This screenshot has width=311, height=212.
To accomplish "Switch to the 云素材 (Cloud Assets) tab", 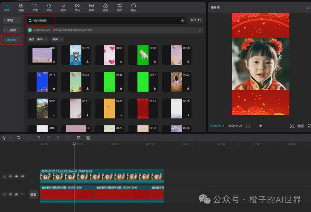I will [x=12, y=30].
